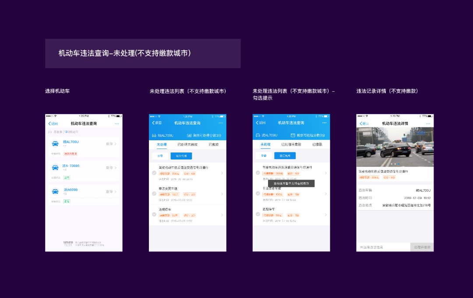Click the fine amount tag in detail screen
473x298 pixels.
(x=369, y=177)
